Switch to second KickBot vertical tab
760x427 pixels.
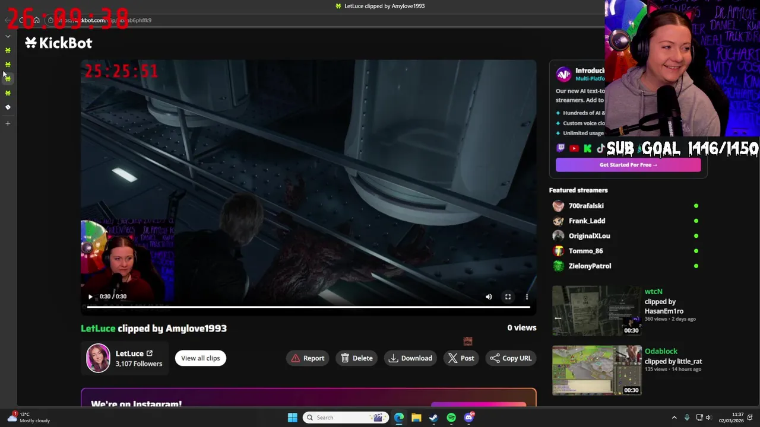click(x=8, y=65)
